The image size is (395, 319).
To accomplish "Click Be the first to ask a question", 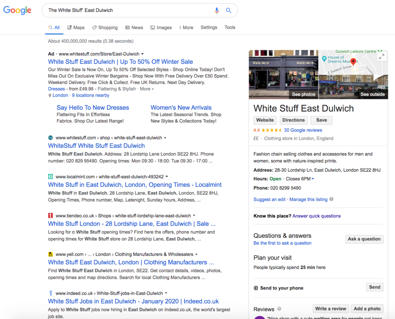I will [x=282, y=243].
